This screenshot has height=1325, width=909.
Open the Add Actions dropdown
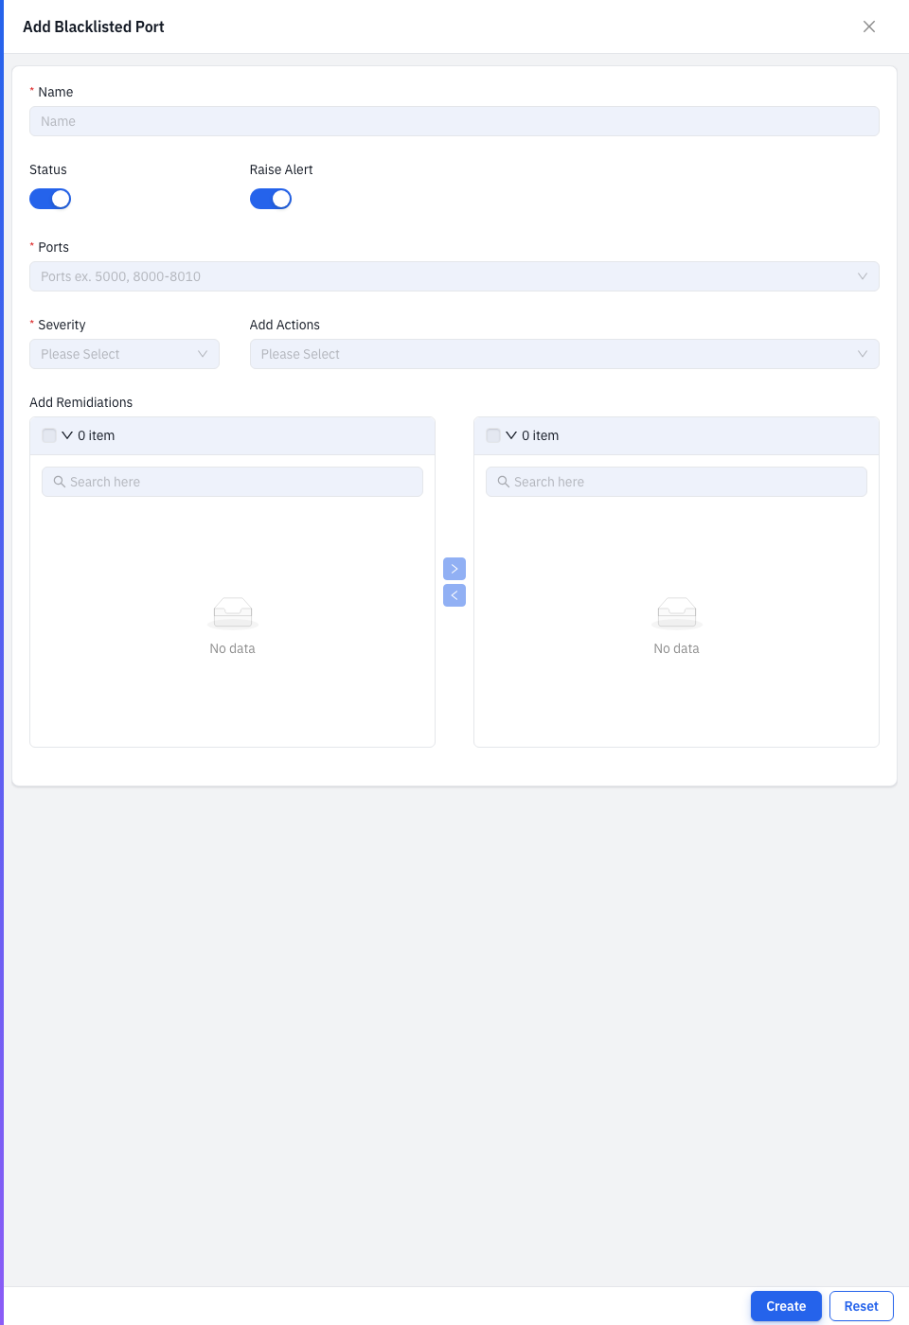pos(564,354)
